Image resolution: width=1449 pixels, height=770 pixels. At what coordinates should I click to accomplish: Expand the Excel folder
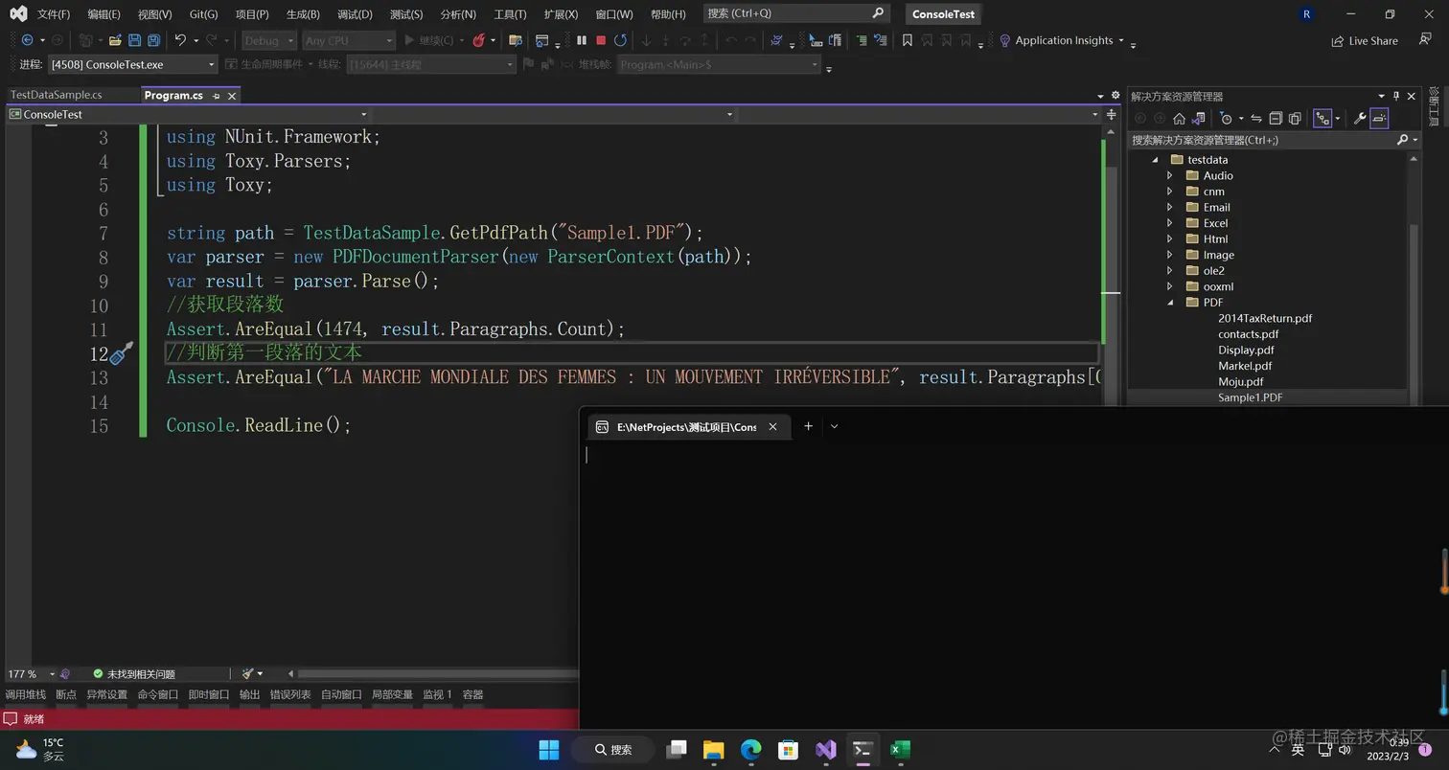1169,223
